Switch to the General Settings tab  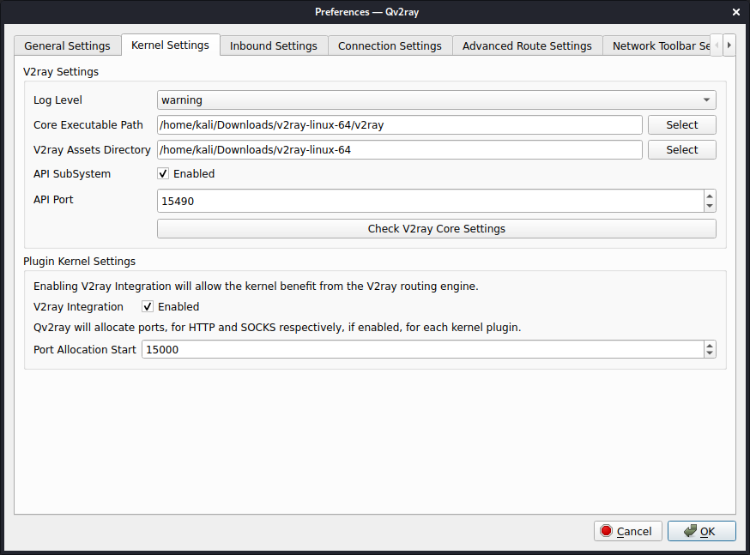pos(67,45)
